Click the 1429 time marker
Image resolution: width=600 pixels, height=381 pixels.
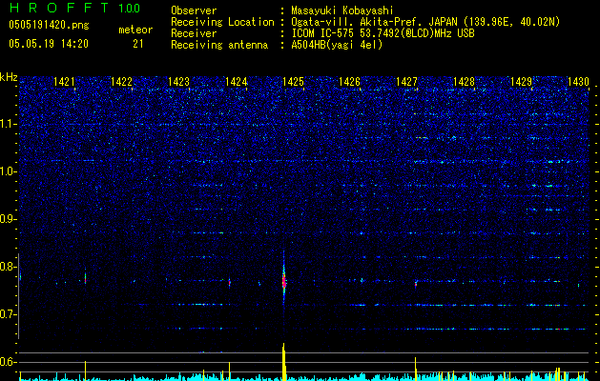tap(521, 81)
